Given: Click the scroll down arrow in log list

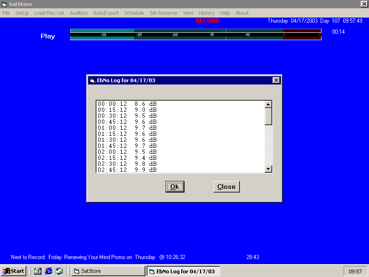Looking at the screenshot, I should click(x=268, y=169).
